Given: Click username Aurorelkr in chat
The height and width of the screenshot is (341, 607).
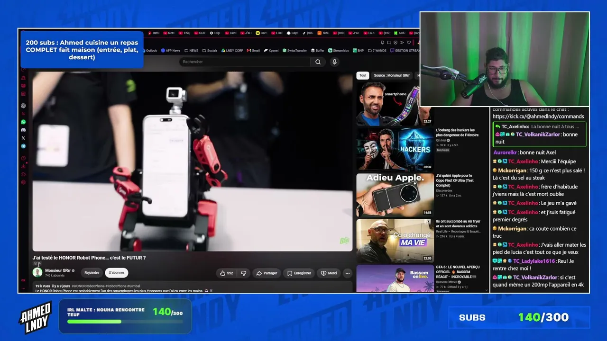Looking at the screenshot, I should point(506,153).
